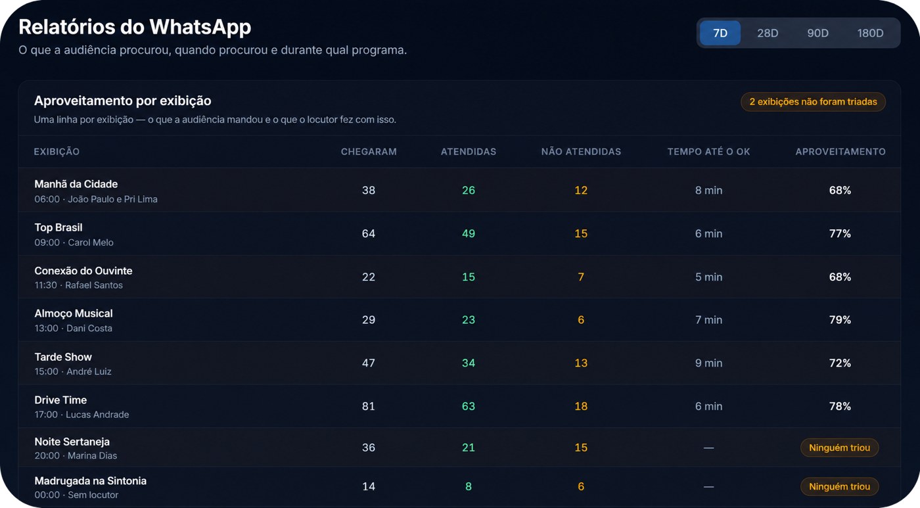Viewport: 920px width, 508px height.
Task: Select the 49 answered count for Top Brasil
Action: 469,233
